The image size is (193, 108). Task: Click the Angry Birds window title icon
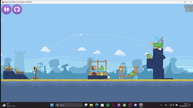coord(3,2)
